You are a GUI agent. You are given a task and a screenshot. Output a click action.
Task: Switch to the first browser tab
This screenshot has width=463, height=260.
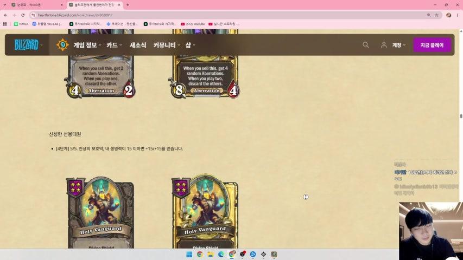[36, 5]
